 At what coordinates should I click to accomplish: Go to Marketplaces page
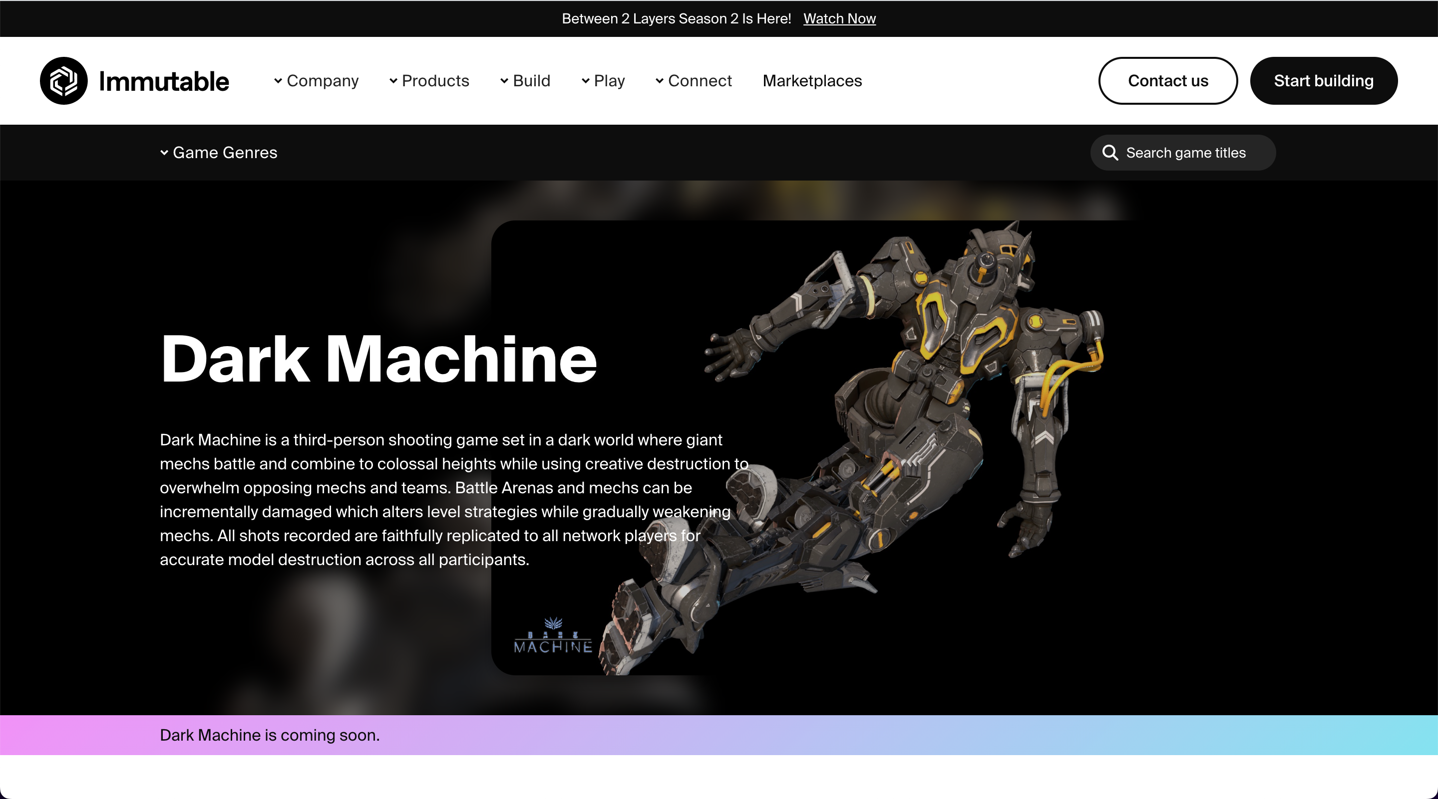[812, 81]
